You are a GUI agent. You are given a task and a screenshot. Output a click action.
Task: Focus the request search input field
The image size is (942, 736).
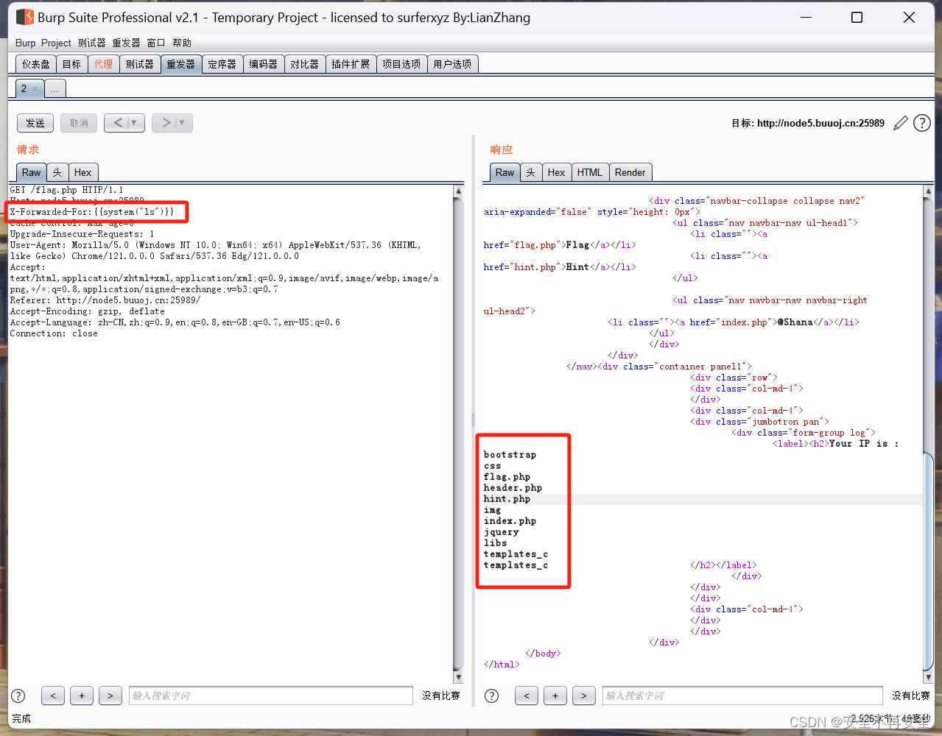coord(270,696)
